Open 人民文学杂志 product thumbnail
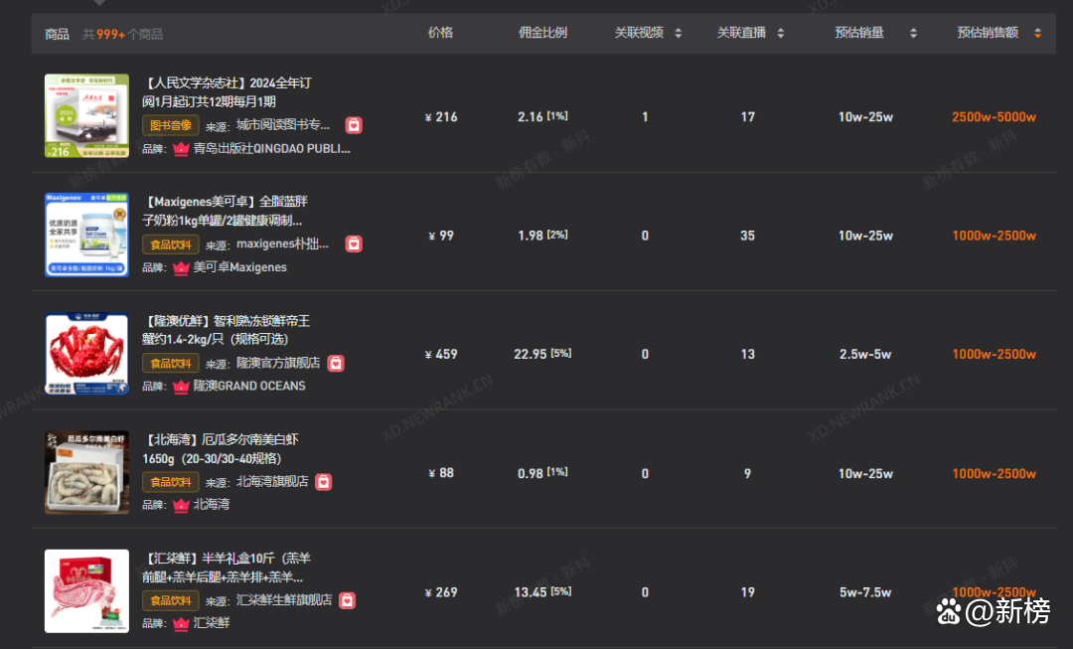This screenshot has height=649, width=1073. click(x=86, y=115)
